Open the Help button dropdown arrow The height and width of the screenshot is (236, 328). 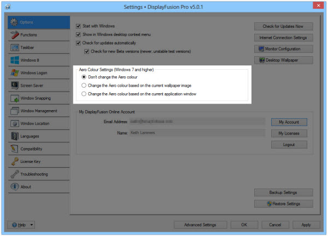click(x=32, y=225)
